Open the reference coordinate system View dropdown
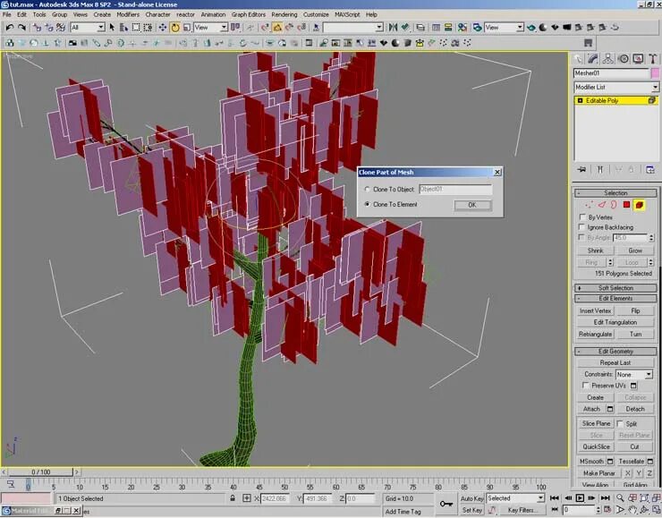The image size is (662, 518). pos(210,28)
